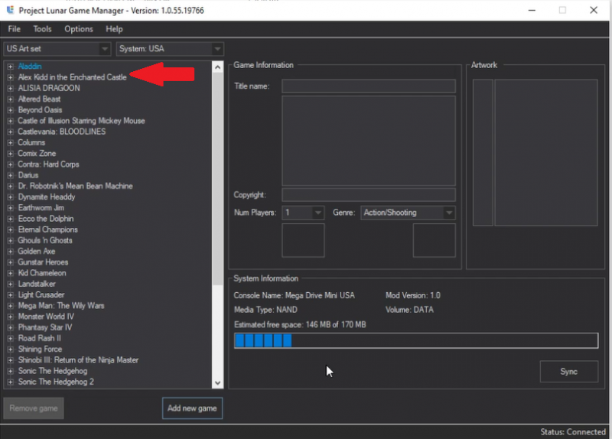
Task: Click the Add new game button
Action: click(x=193, y=408)
